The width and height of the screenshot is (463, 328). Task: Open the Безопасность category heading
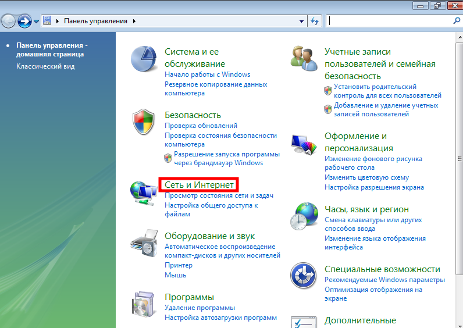[193, 115]
